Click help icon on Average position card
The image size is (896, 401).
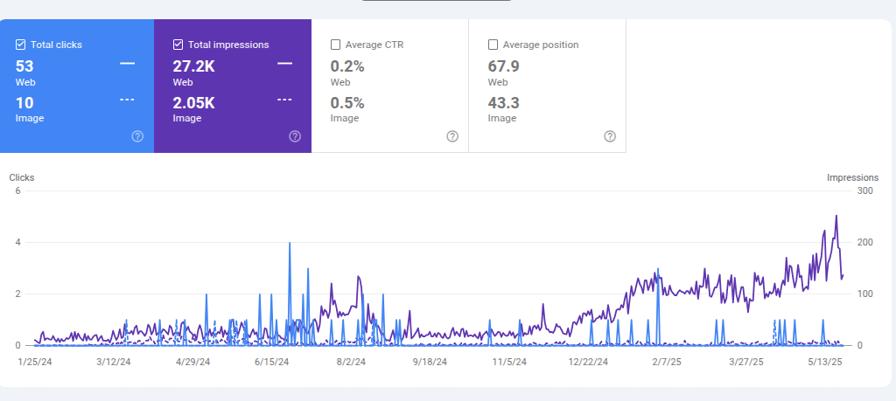[610, 136]
